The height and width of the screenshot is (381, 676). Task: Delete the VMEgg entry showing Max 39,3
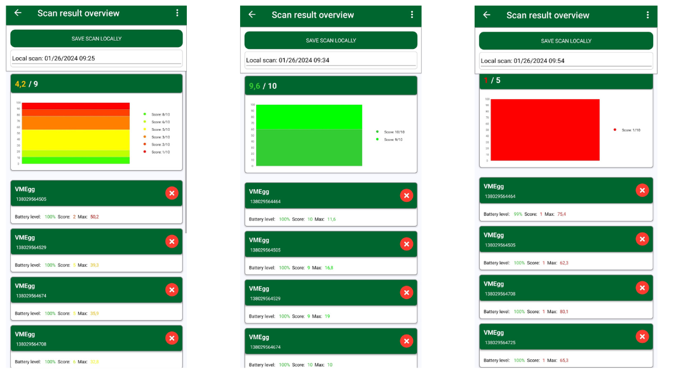click(x=172, y=241)
